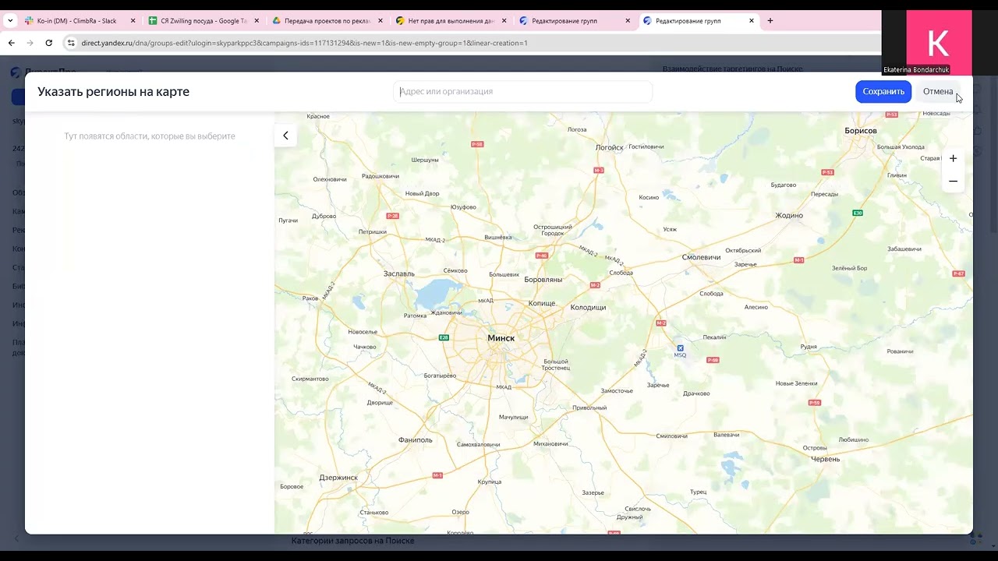Zoom in on the map with plus

[x=953, y=158]
